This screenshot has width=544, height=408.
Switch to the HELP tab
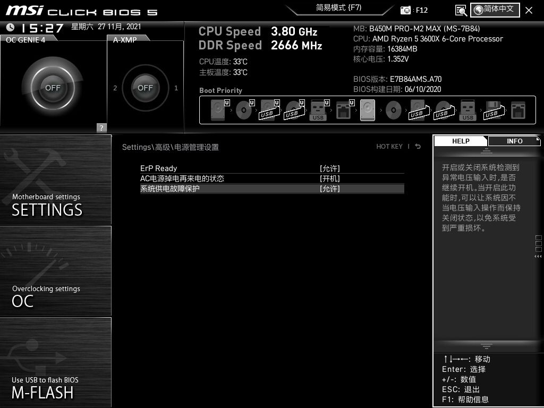461,141
